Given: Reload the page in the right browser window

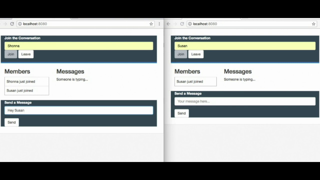Looking at the screenshot, I should [182, 24].
